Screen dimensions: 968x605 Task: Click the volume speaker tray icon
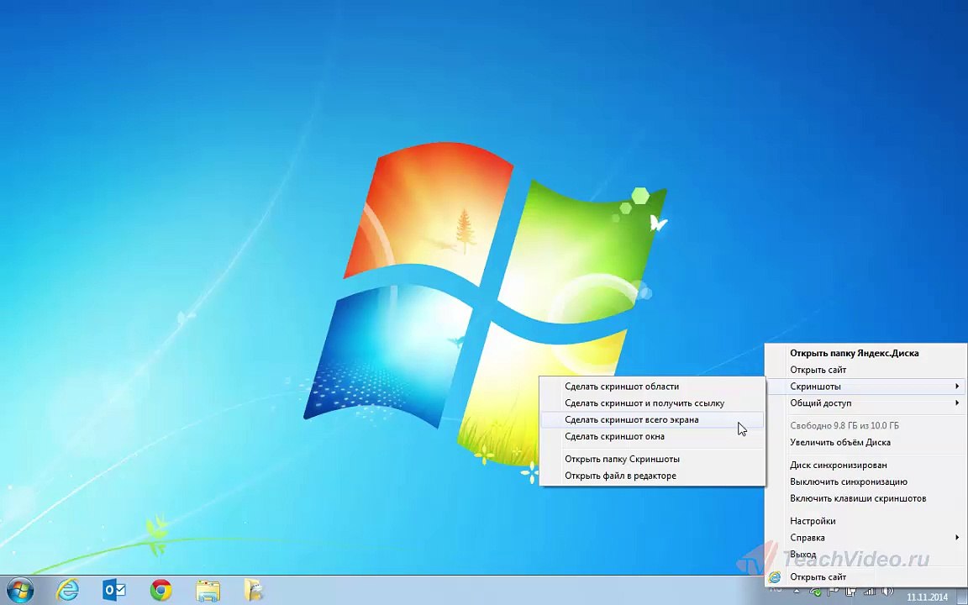click(887, 592)
